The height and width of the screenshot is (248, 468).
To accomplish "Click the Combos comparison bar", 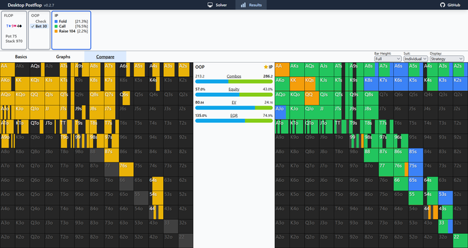I will tap(234, 81).
